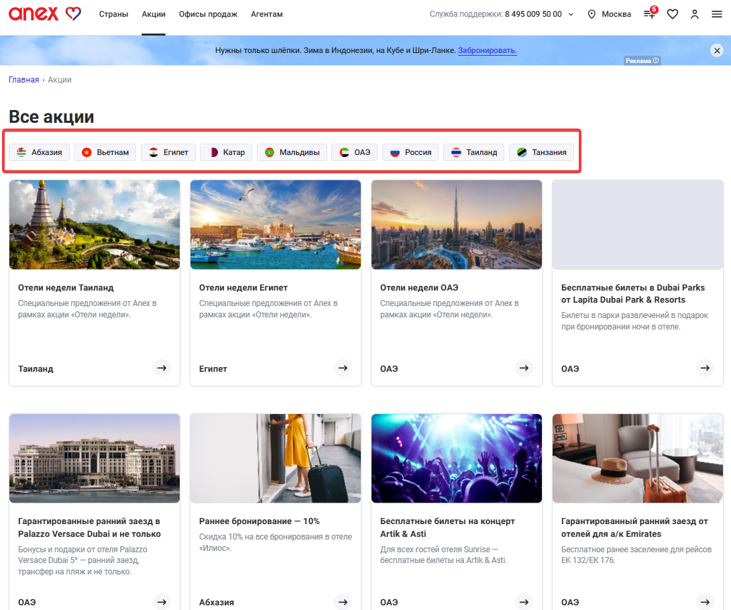Open the hamburger menu icon
Image resolution: width=731 pixels, height=610 pixels.
tap(717, 14)
